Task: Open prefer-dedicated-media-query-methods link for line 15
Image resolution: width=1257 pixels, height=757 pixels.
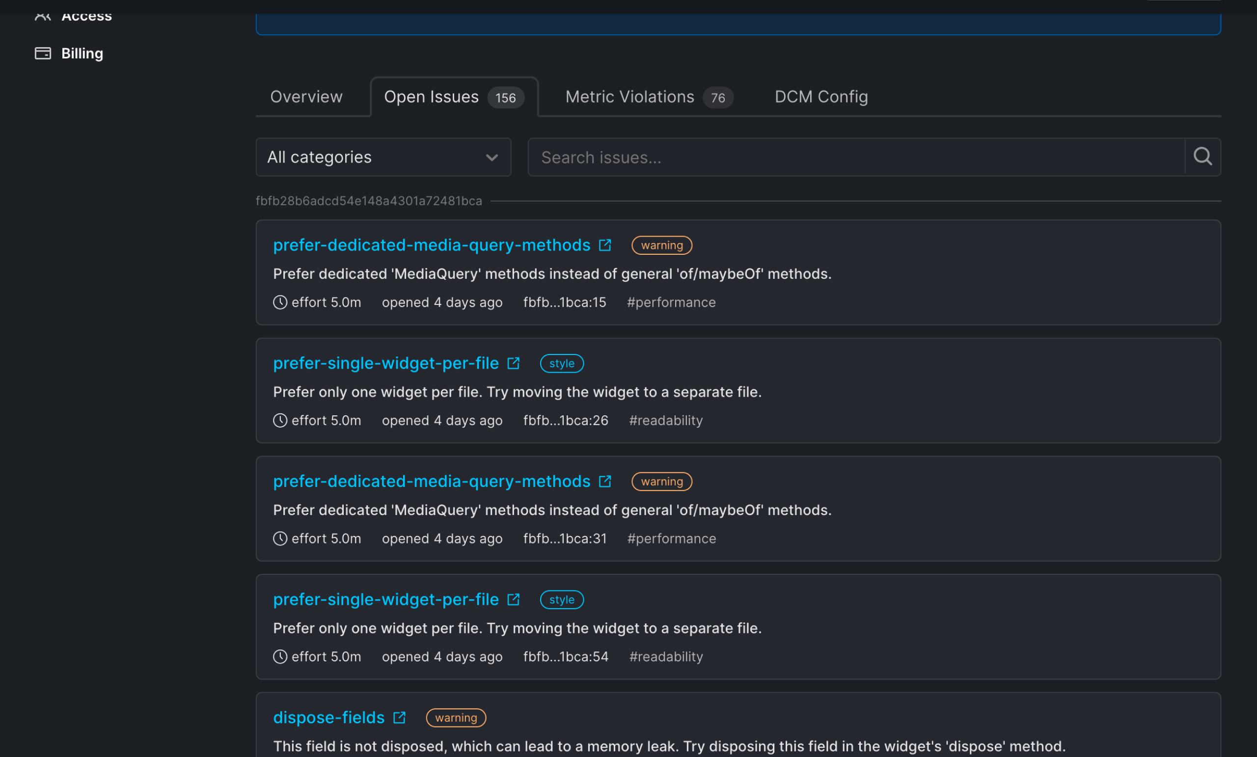Action: 432,245
